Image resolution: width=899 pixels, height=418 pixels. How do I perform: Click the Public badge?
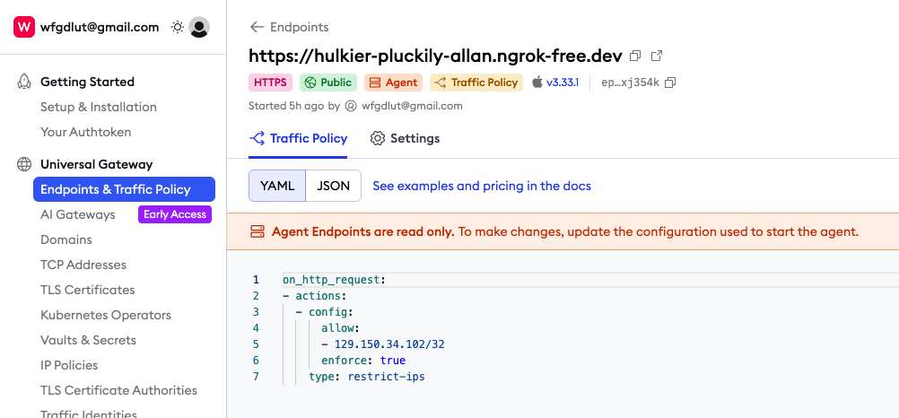click(328, 83)
